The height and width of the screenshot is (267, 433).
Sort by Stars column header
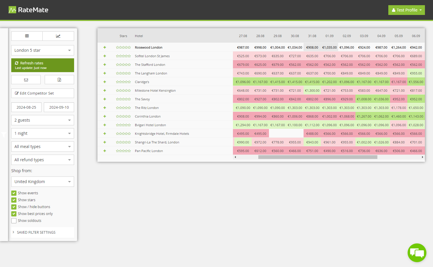point(123,36)
